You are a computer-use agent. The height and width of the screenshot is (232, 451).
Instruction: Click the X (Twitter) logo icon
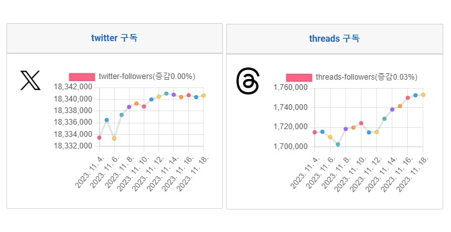coord(30,80)
